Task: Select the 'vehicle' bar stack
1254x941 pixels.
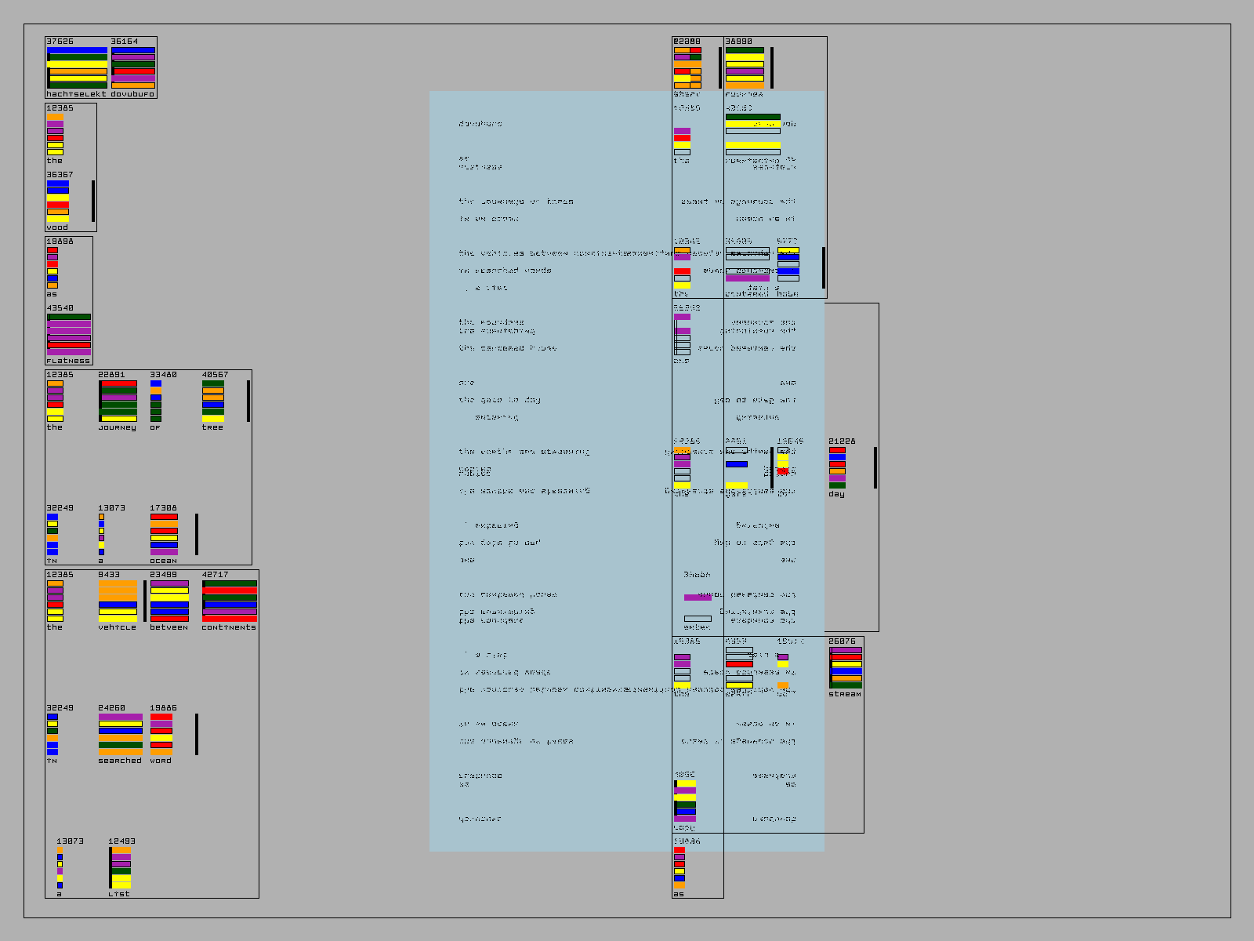Action: pos(118,601)
